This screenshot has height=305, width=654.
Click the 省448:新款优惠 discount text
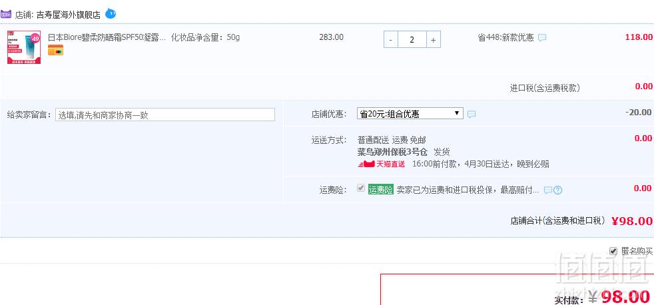505,37
